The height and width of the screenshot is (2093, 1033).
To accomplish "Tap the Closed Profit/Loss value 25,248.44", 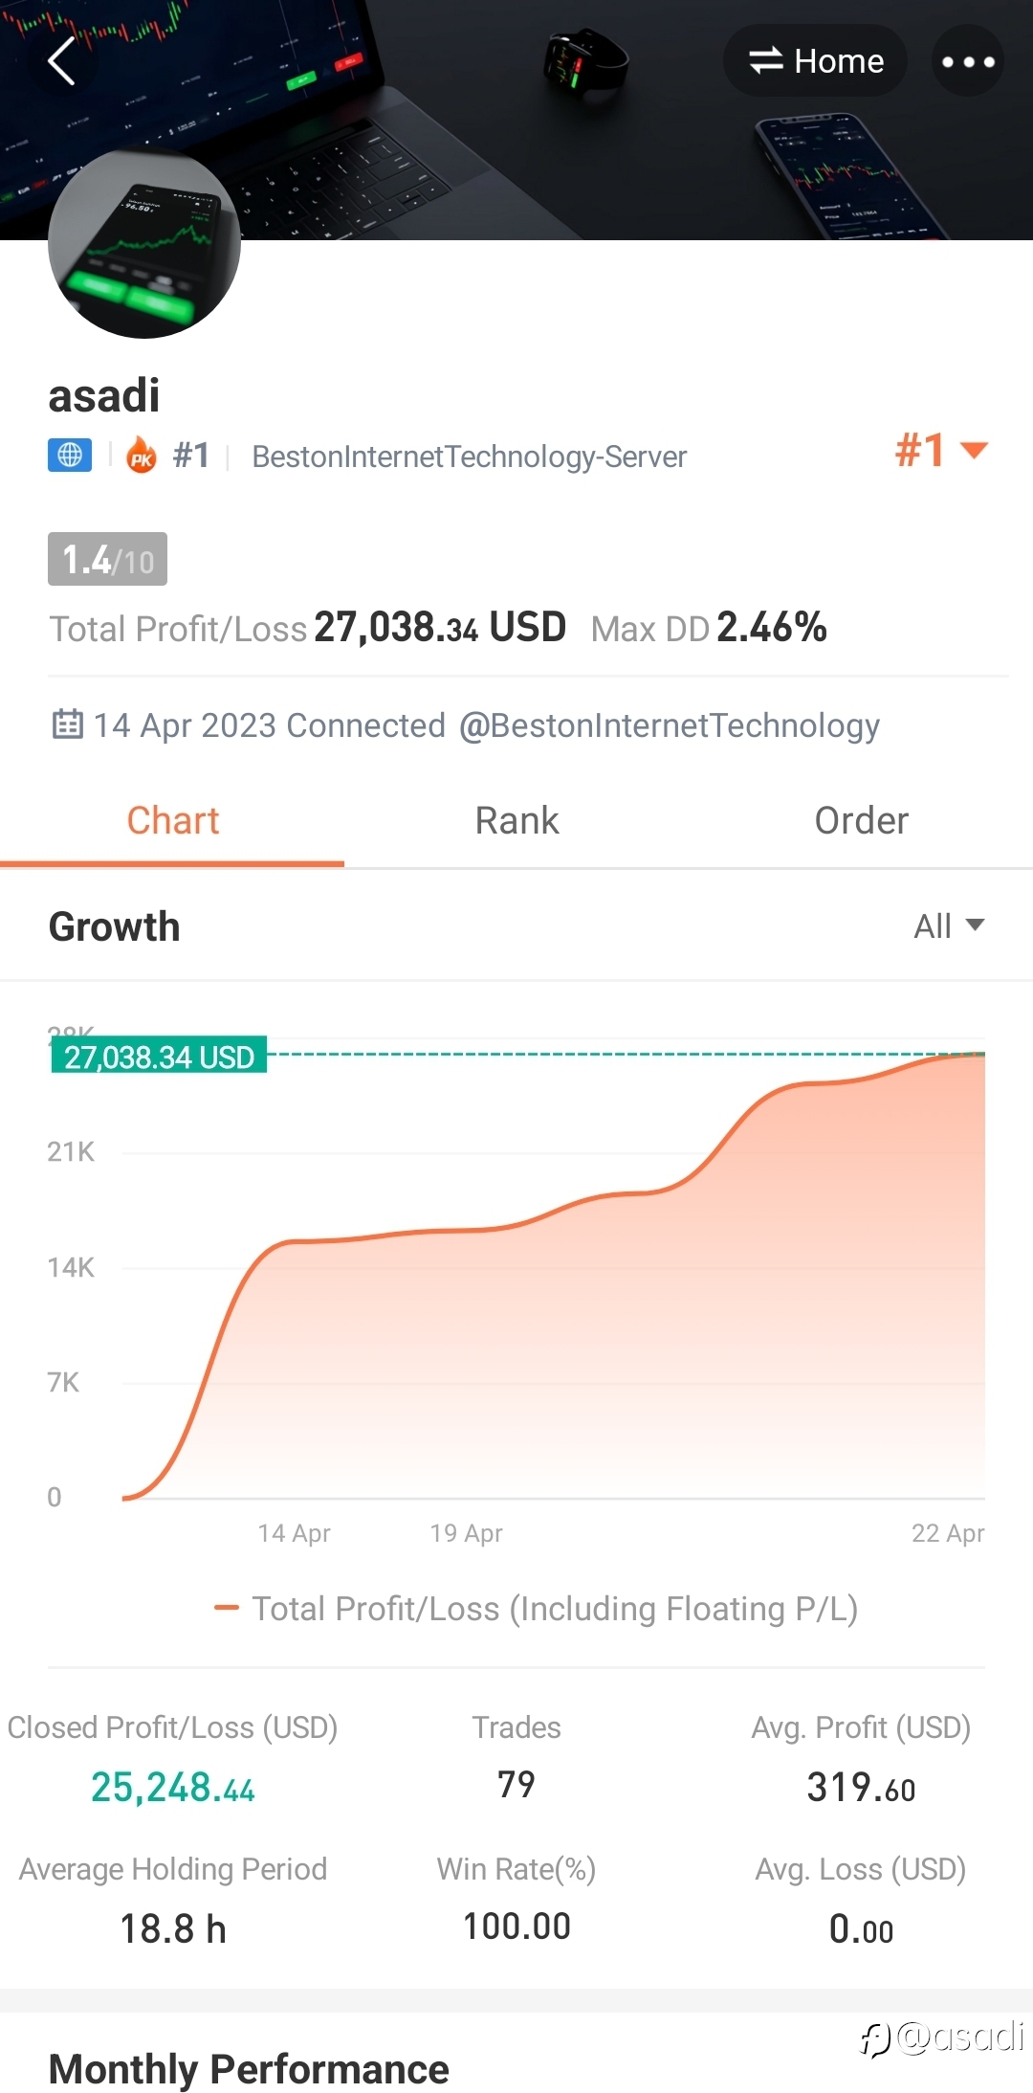I will point(173,1787).
